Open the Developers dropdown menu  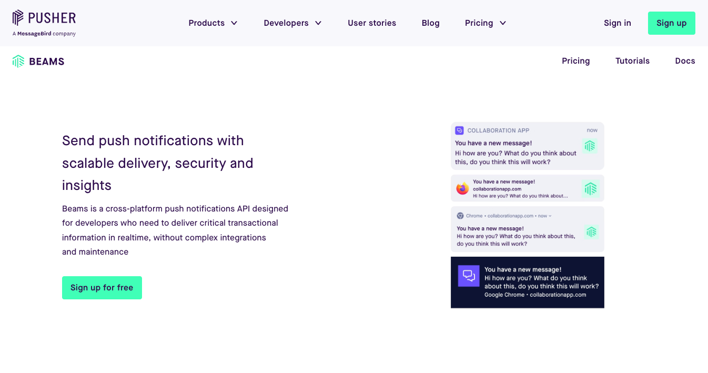(292, 23)
